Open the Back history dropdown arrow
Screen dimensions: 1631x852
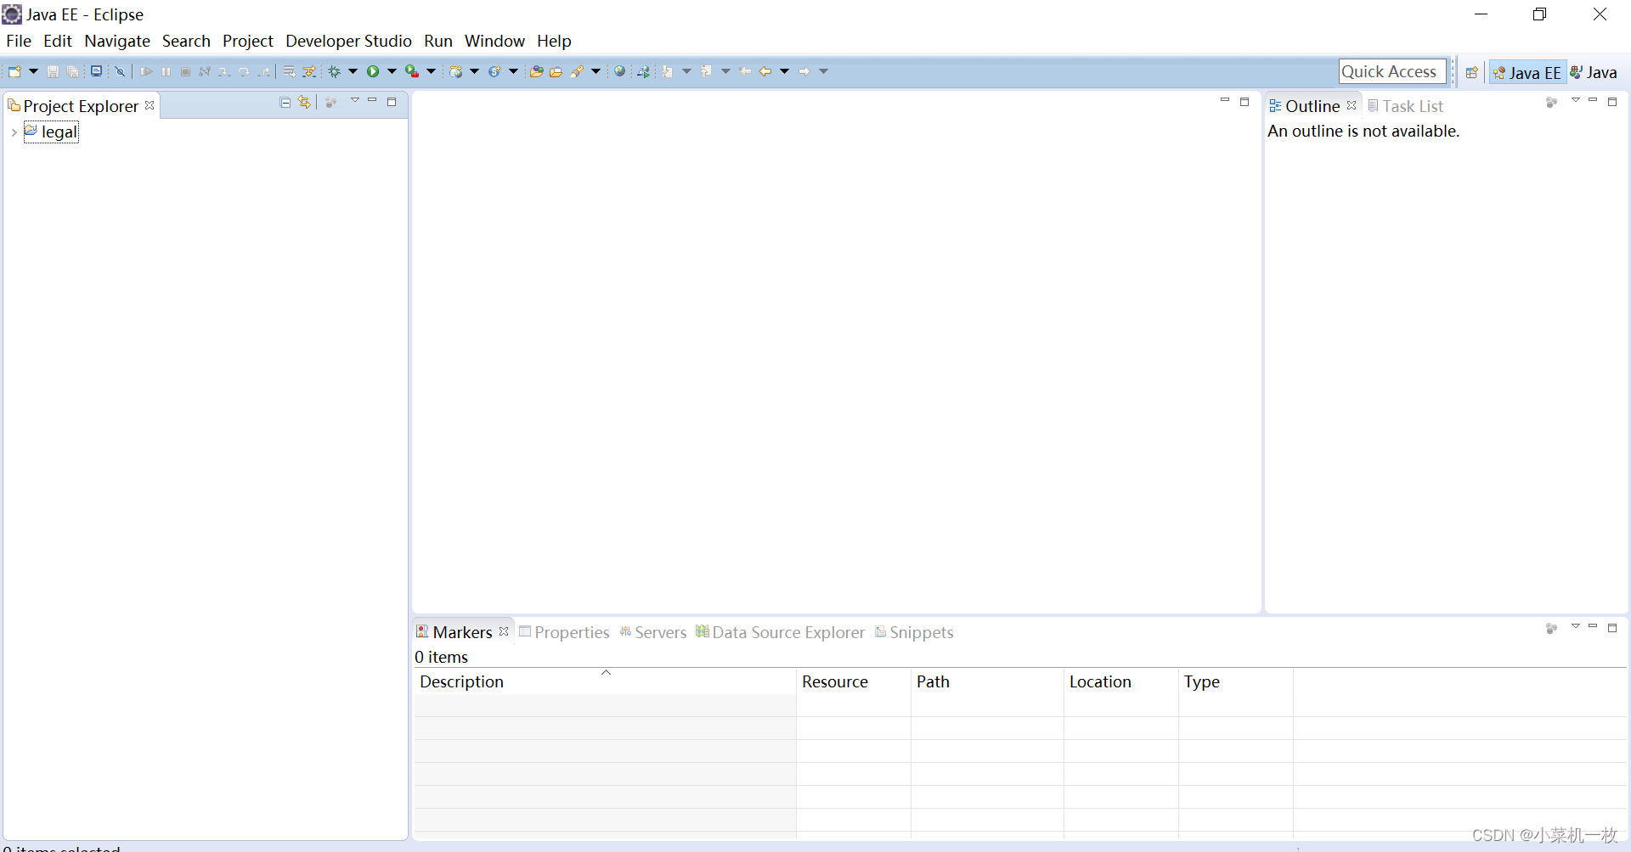pyautogui.click(x=784, y=71)
